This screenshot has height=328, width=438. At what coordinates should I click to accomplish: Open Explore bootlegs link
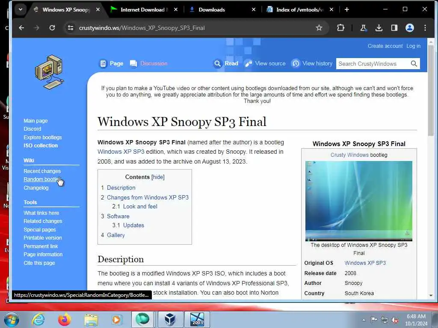[x=42, y=137]
